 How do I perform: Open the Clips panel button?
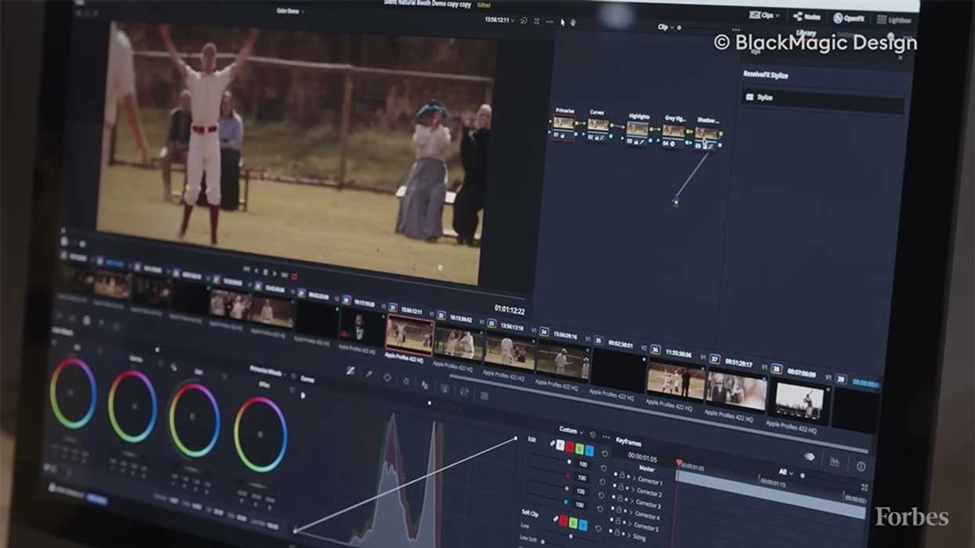point(764,16)
